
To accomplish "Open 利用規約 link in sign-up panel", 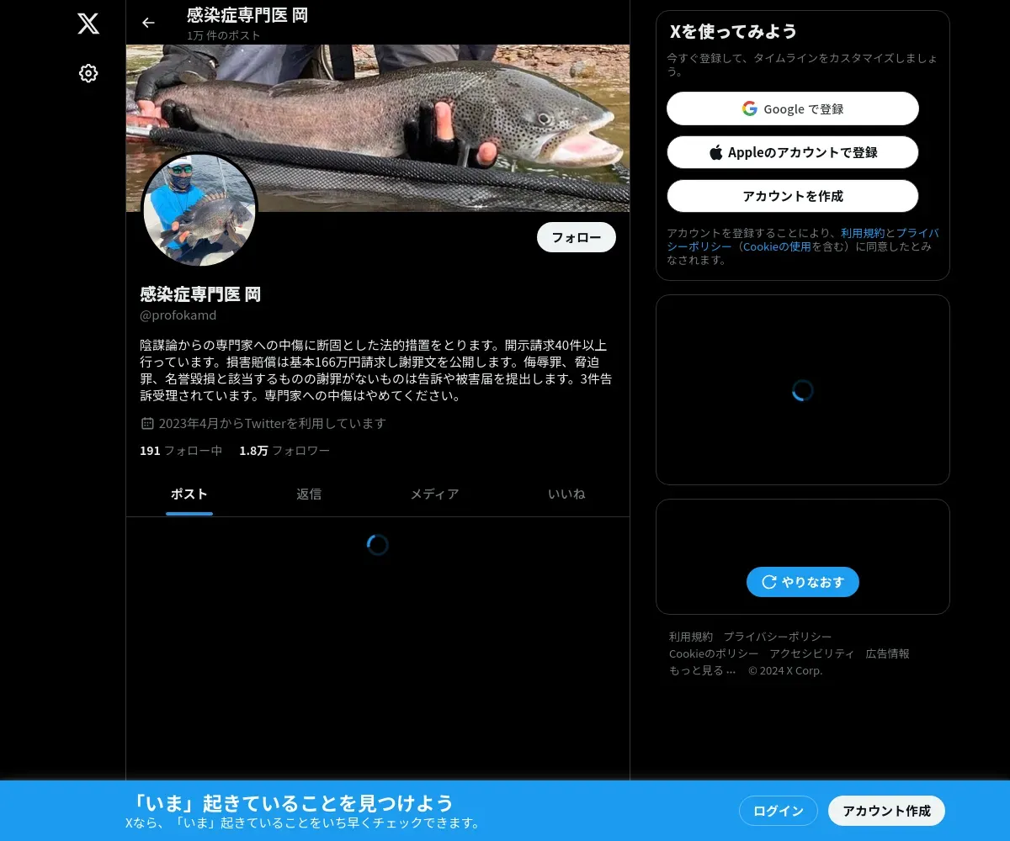I will pos(863,233).
